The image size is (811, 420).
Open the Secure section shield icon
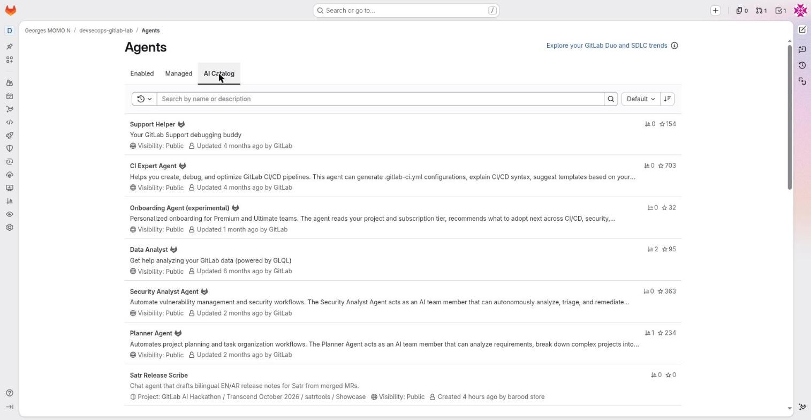tap(10, 148)
